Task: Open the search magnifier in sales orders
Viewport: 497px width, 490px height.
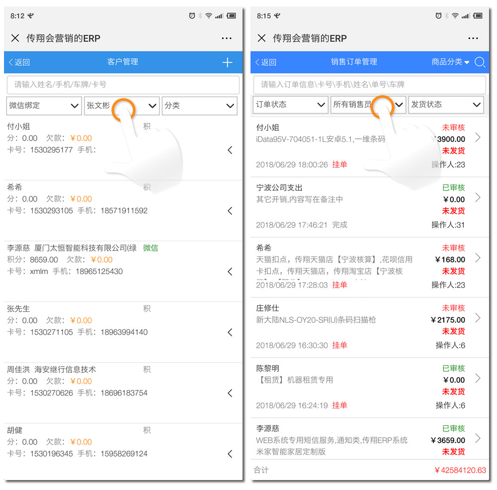Action: [x=480, y=62]
